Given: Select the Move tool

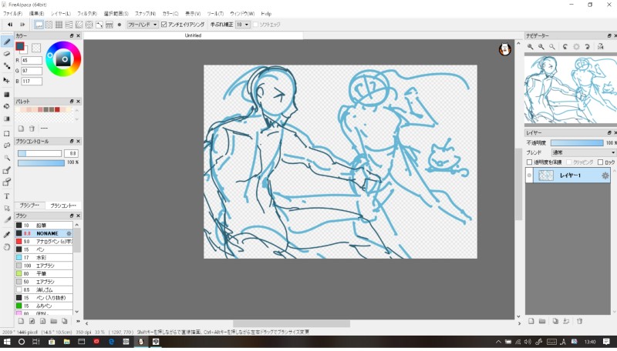Looking at the screenshot, I should click(x=7, y=80).
